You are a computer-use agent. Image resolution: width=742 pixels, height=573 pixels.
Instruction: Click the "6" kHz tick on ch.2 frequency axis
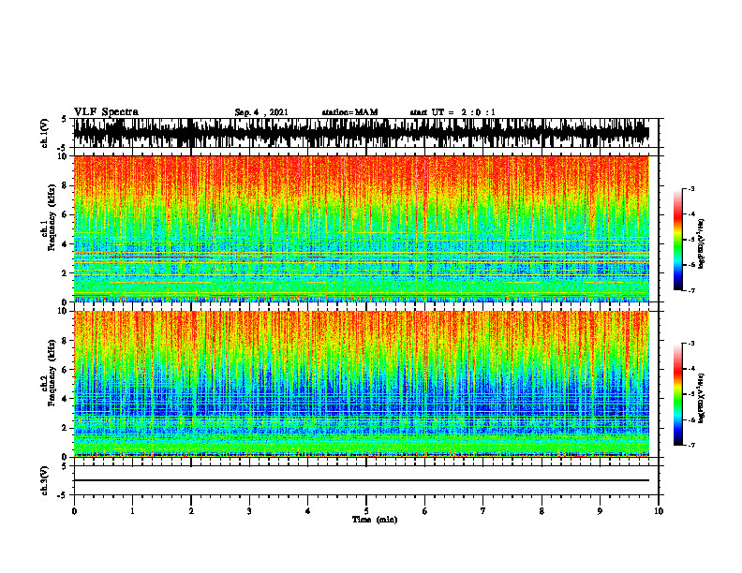pos(65,369)
